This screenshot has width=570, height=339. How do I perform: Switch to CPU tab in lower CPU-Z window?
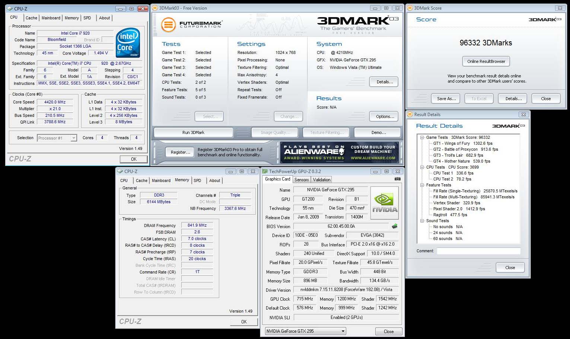click(124, 180)
